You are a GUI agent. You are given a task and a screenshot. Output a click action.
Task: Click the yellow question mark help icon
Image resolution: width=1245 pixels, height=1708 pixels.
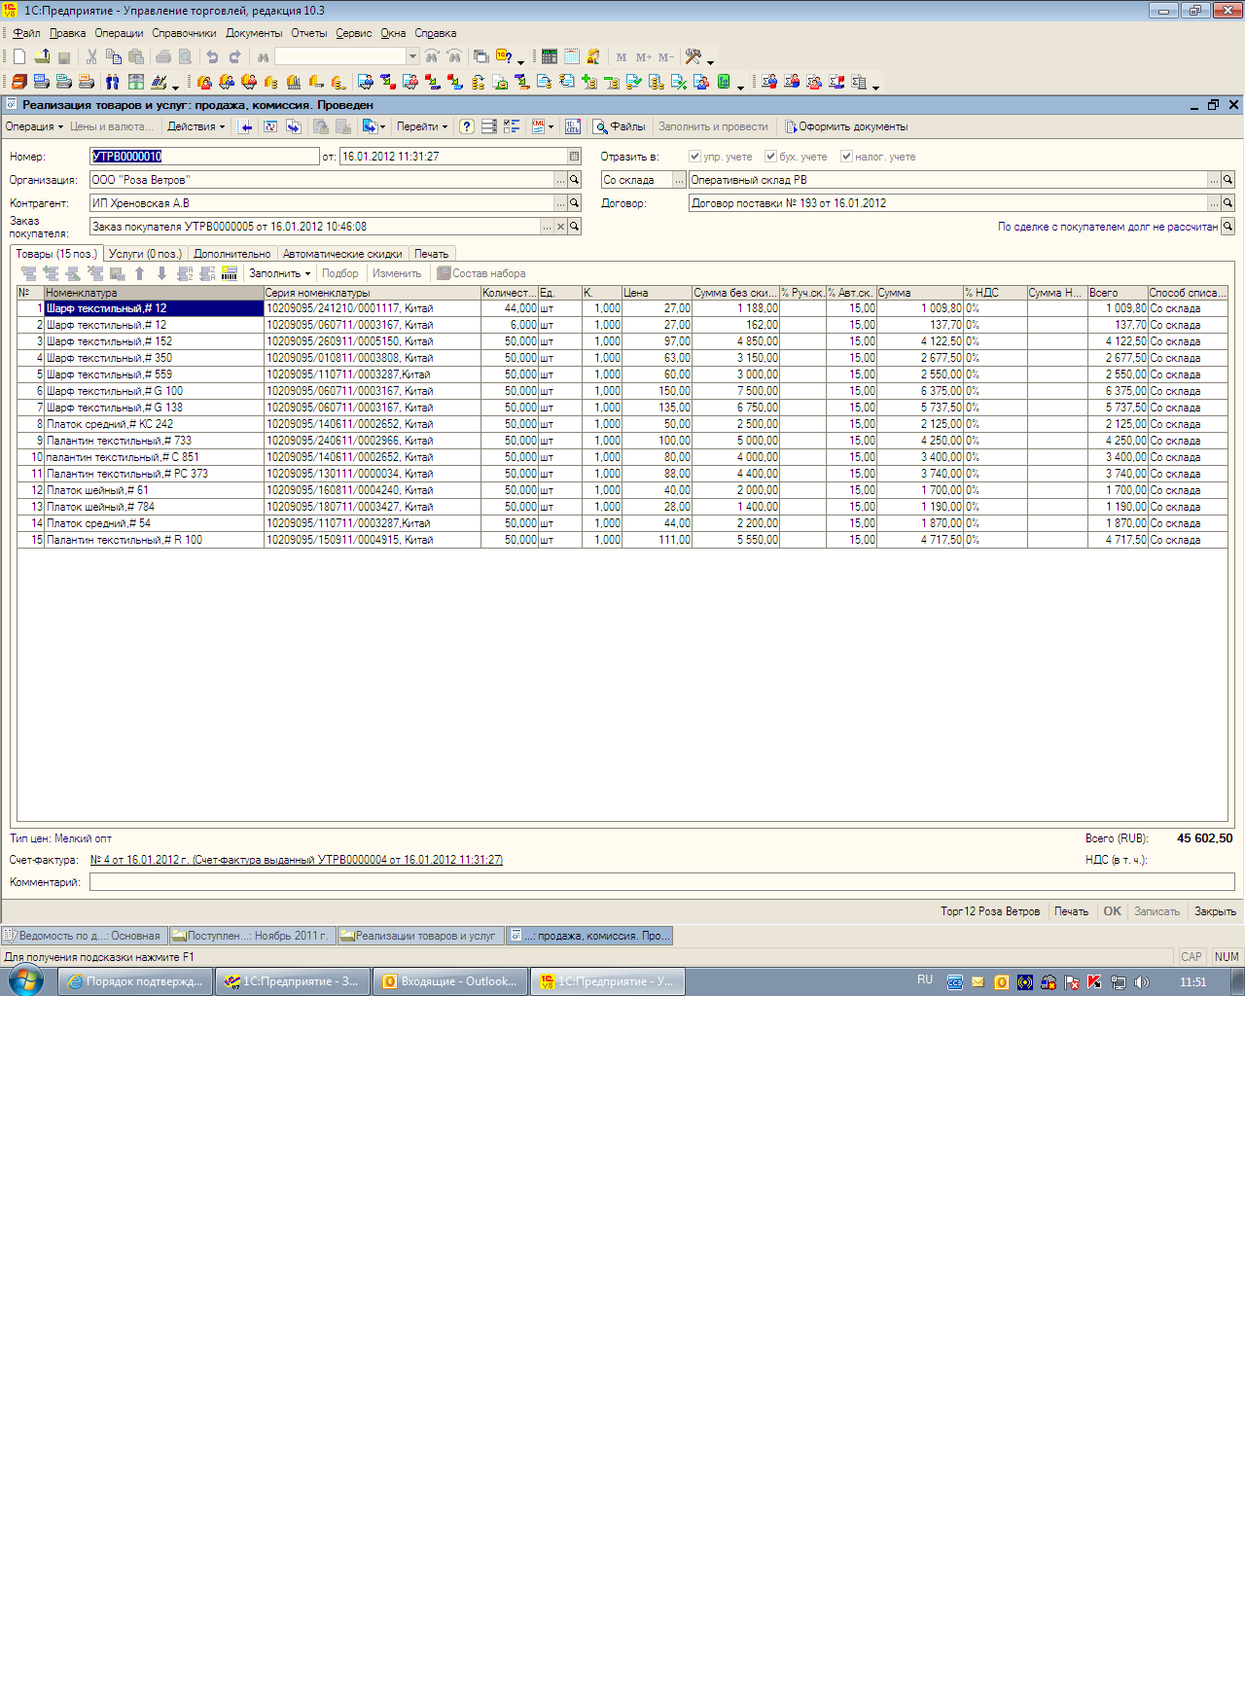[467, 126]
